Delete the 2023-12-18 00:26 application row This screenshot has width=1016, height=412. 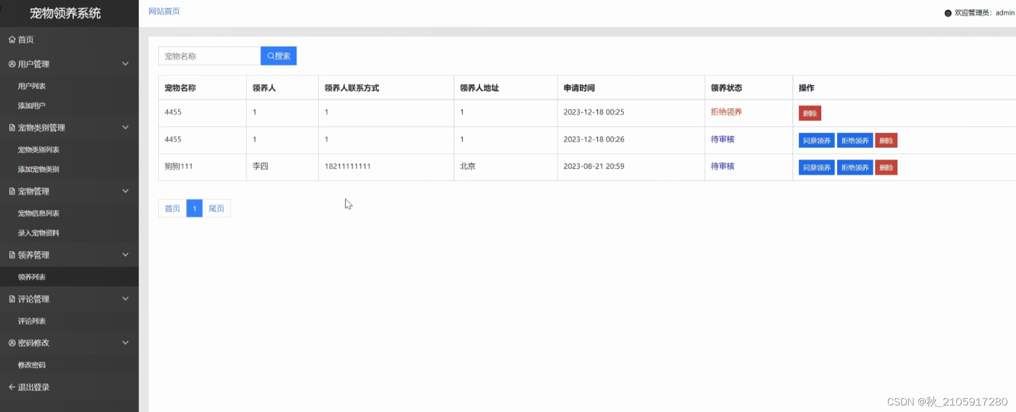(886, 140)
